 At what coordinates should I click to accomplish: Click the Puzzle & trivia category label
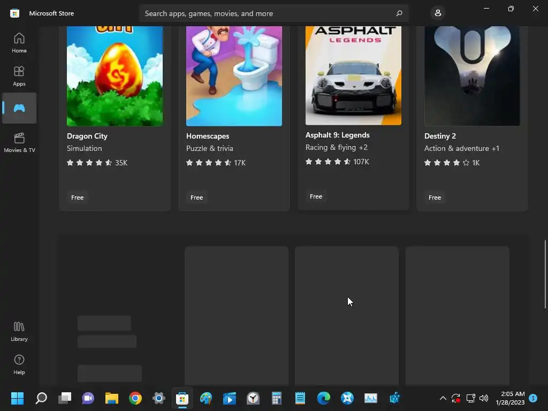coord(210,148)
